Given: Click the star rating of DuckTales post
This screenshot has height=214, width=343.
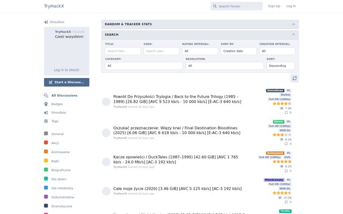Looking at the screenshot, I should [x=282, y=162].
